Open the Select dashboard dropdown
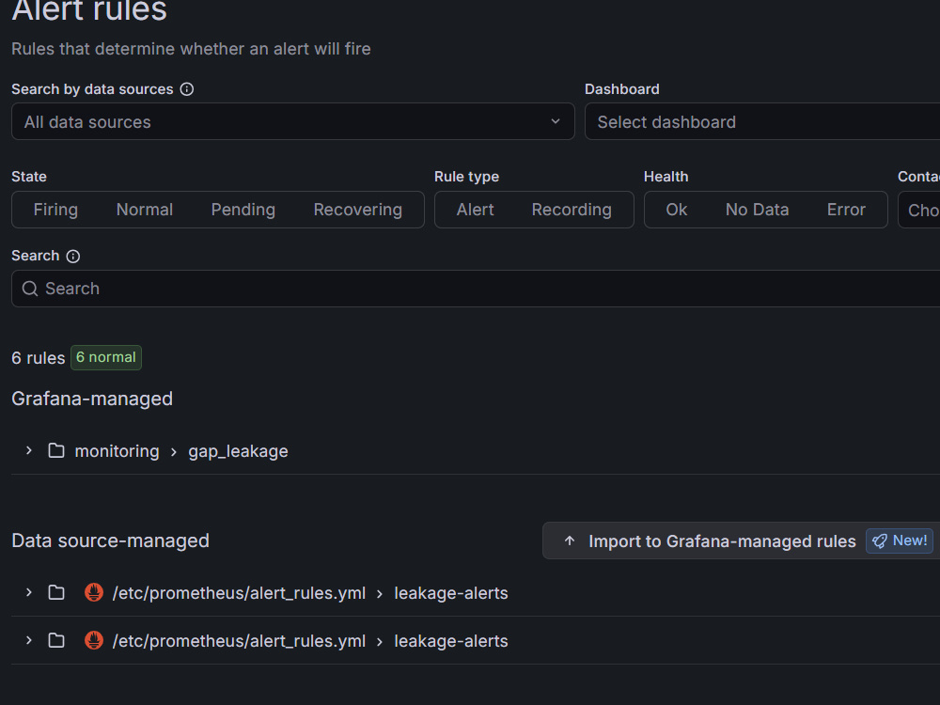Viewport: 940px width, 705px height. (x=762, y=121)
